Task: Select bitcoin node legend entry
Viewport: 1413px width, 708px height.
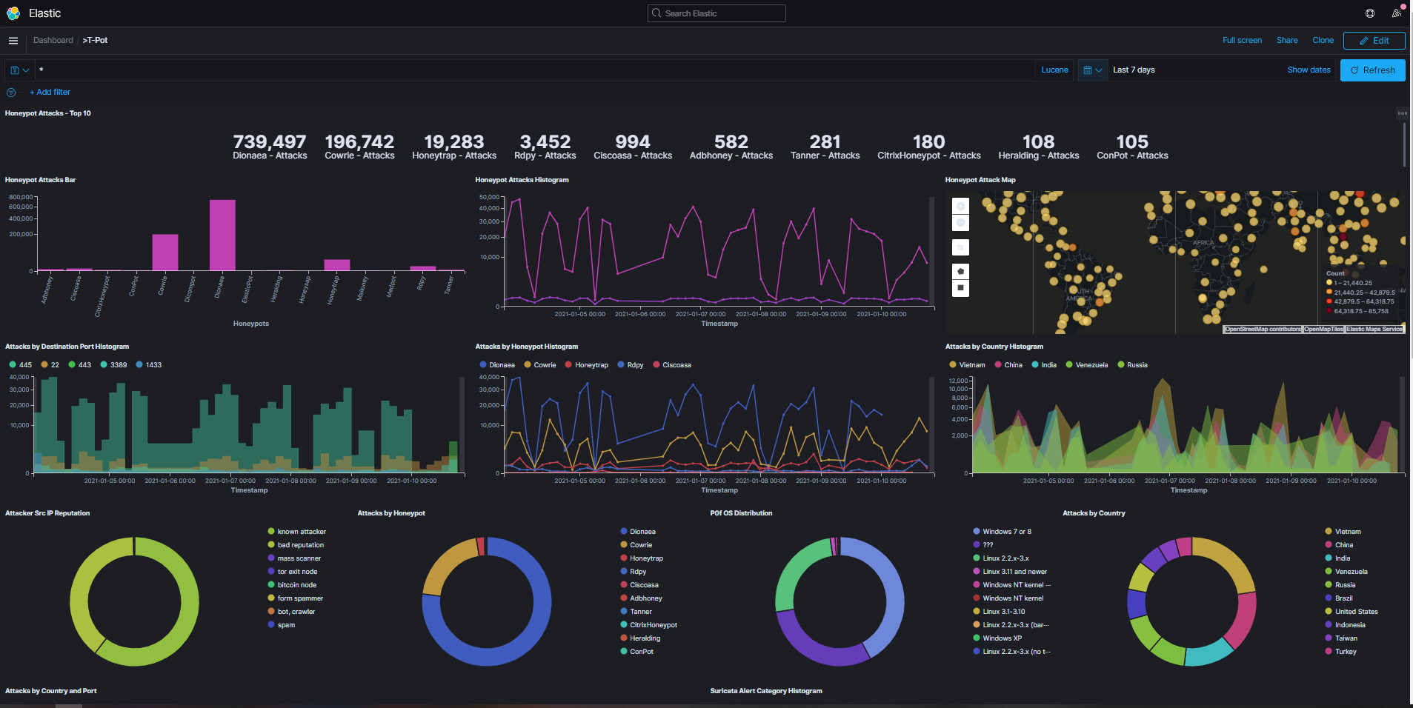Action: coord(292,585)
